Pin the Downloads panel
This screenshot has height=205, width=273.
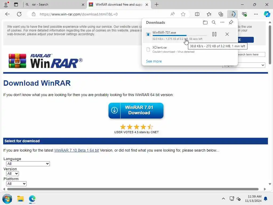pyautogui.click(x=231, y=22)
